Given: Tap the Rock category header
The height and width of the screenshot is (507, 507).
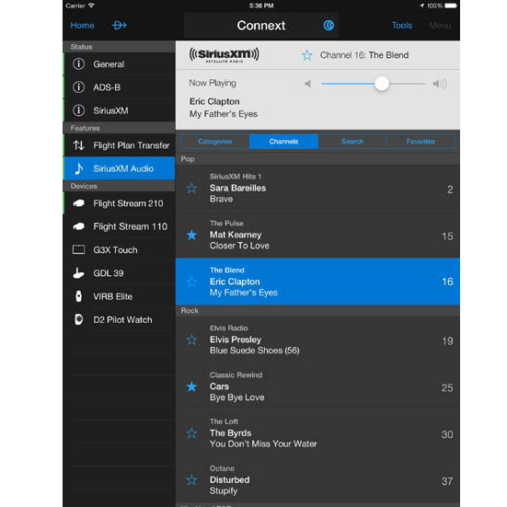Looking at the screenshot, I should click(317, 311).
